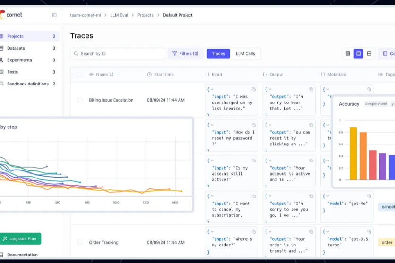
Task: Copy the 'How do I reset' input JSON
Action: (x=254, y=125)
